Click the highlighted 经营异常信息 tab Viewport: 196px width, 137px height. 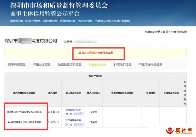pyautogui.click(x=97, y=65)
